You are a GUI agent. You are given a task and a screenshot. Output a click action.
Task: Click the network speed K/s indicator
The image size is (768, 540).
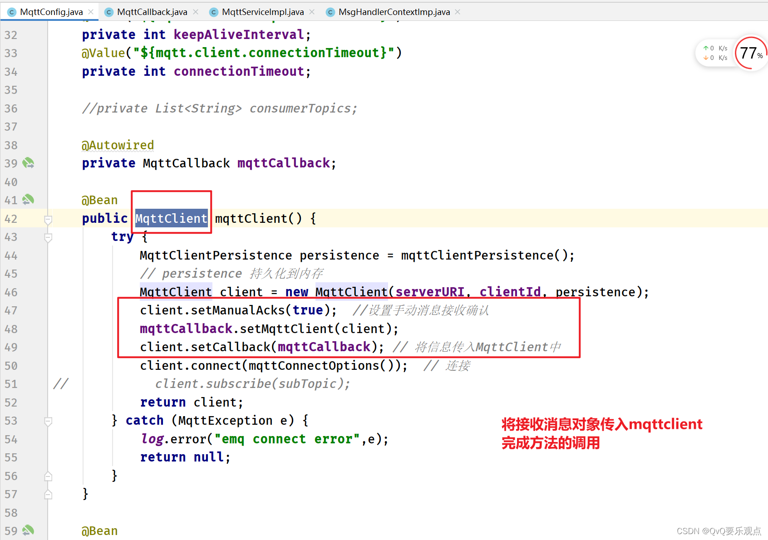pos(715,53)
